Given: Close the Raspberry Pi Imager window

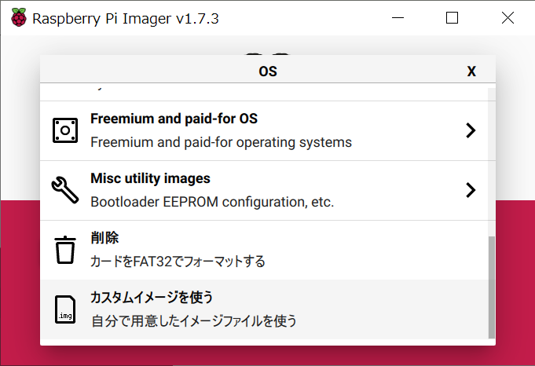Looking at the screenshot, I should [508, 18].
